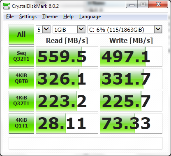
Task: Click the 4KiB Q32T1 read result 223.2
Action: point(67,101)
